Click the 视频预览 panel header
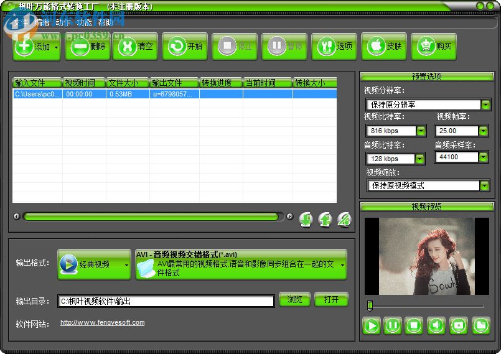The image size is (501, 354). click(427, 207)
